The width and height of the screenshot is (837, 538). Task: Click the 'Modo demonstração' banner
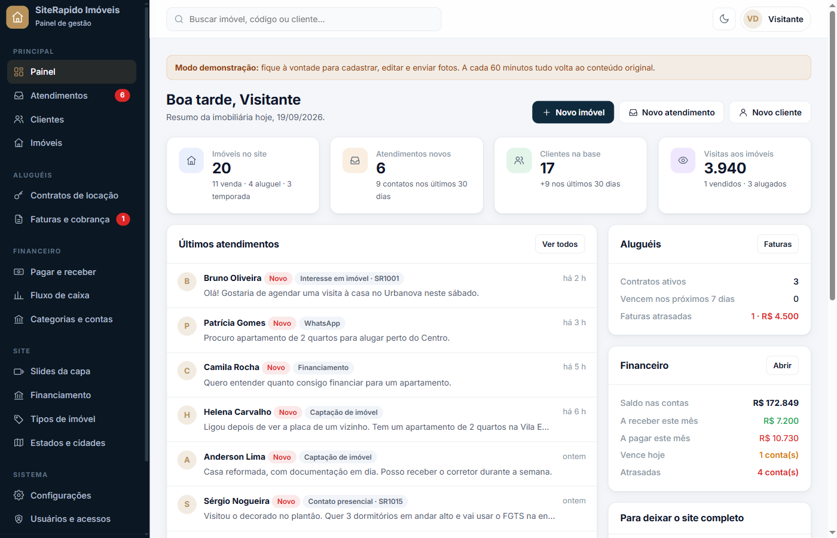488,68
